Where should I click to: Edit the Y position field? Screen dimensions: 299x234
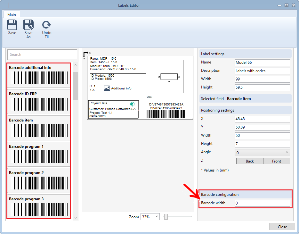point(262,127)
